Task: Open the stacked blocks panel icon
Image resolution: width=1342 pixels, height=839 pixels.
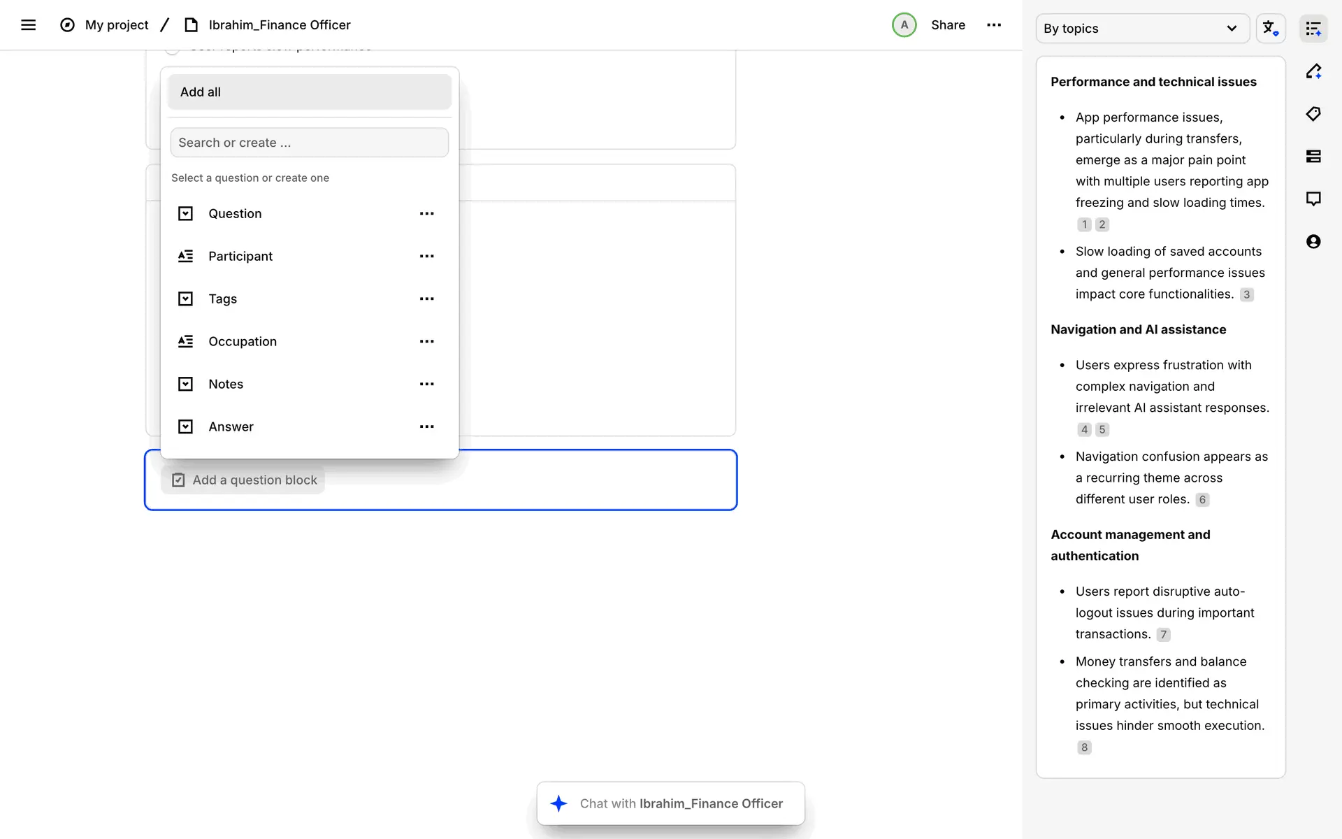Action: point(1313,157)
